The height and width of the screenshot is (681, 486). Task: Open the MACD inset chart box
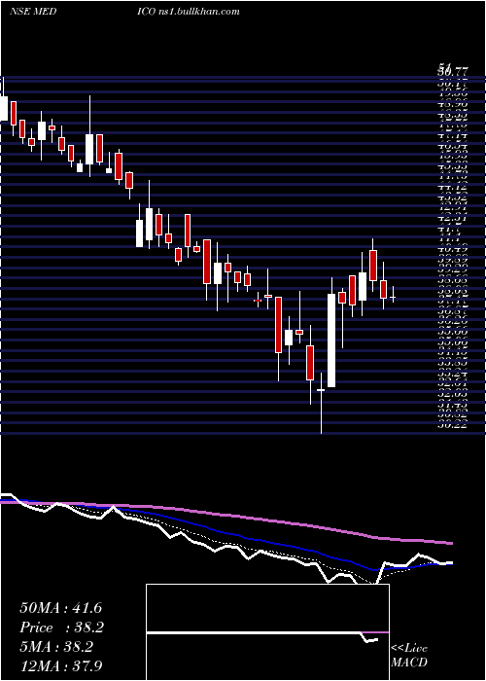point(267,632)
